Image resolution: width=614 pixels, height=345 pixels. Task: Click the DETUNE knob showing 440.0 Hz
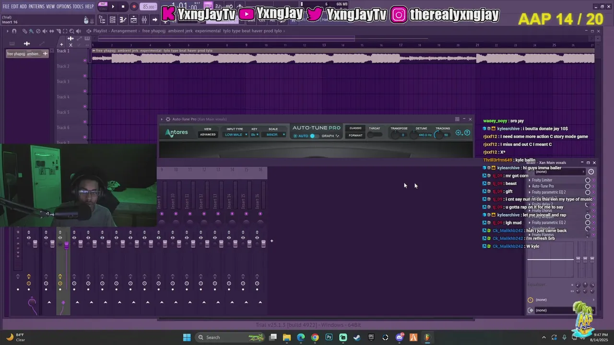pyautogui.click(x=413, y=135)
